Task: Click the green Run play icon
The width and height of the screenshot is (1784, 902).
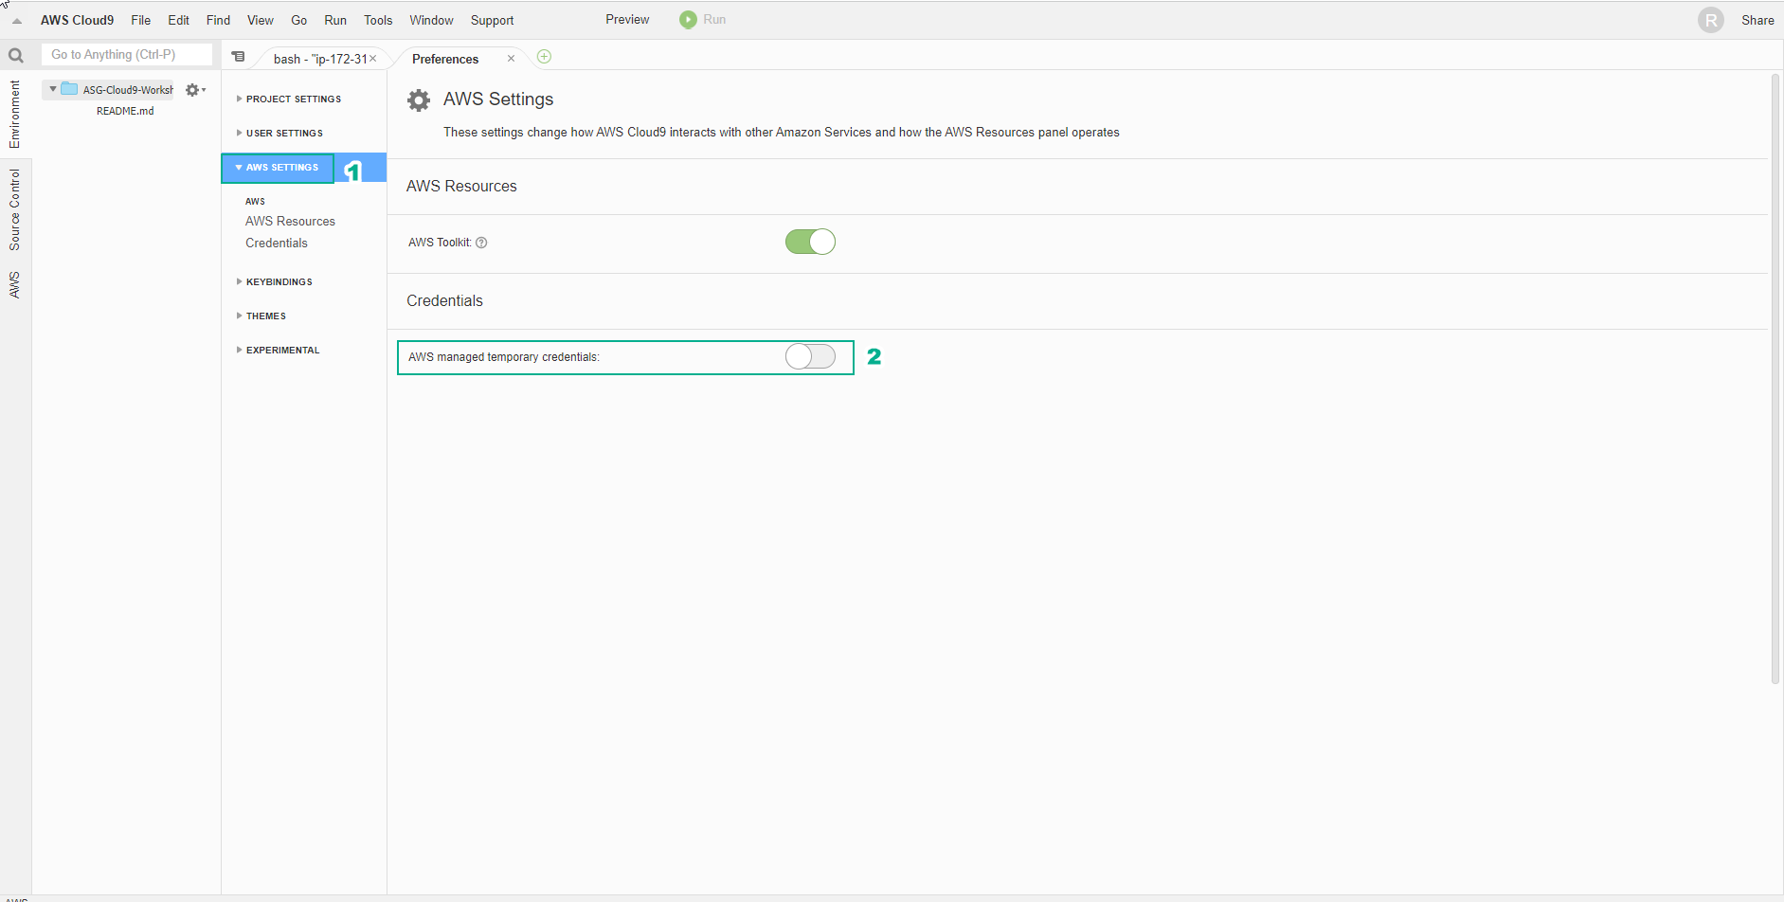Action: coord(688,20)
